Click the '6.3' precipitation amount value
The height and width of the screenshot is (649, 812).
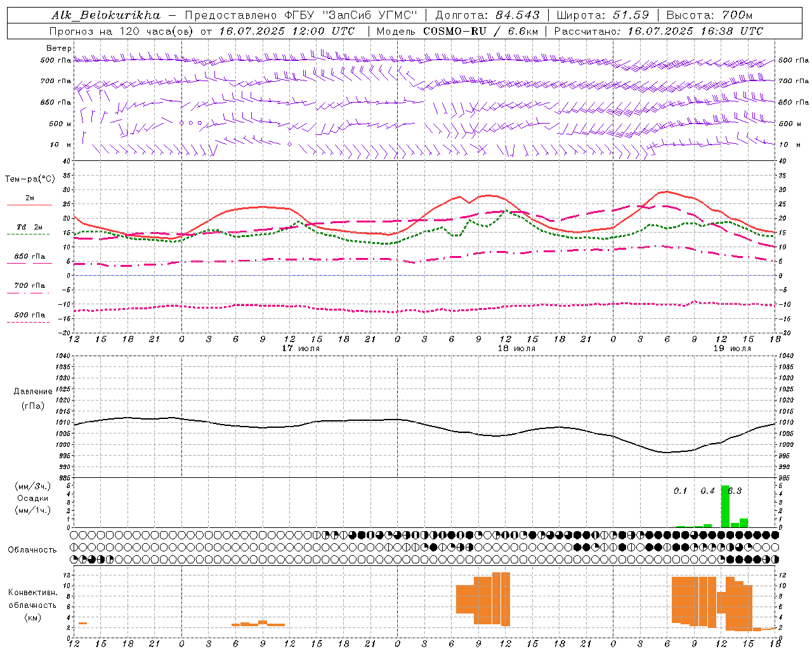tap(735, 491)
